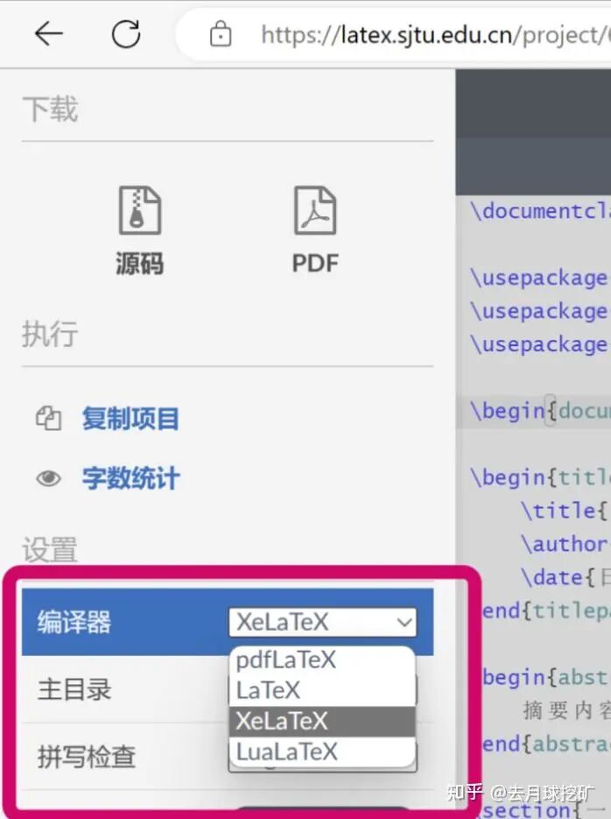The height and width of the screenshot is (819, 611).
Task: Reload the page with refresh icon
Action: tap(126, 34)
